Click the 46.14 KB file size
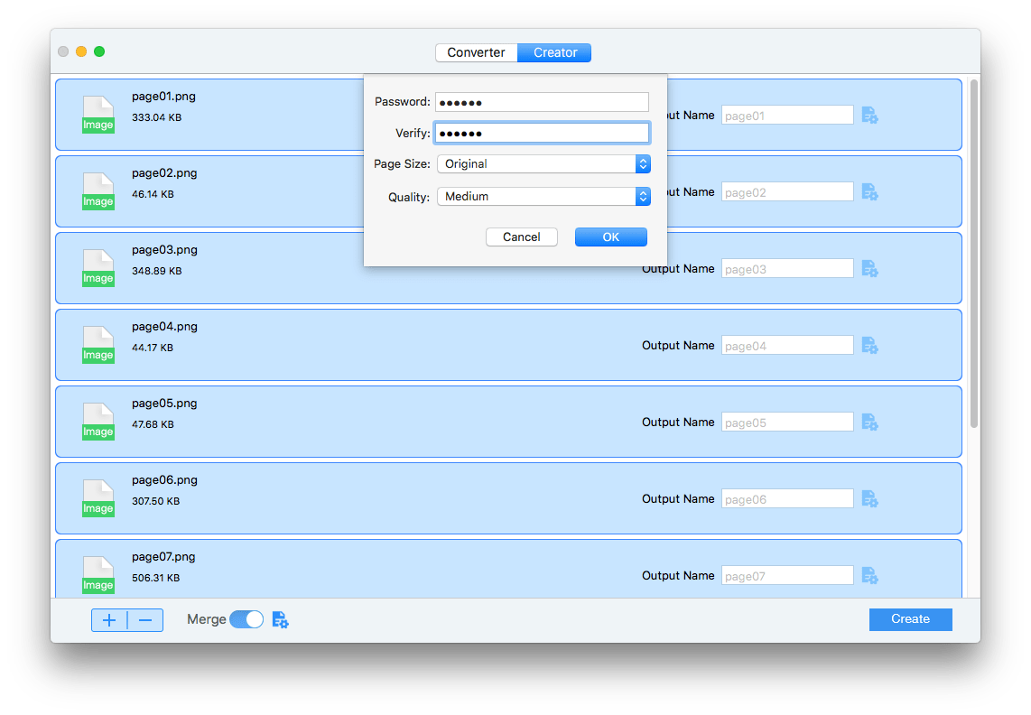Image resolution: width=1031 pixels, height=715 pixels. point(153,195)
